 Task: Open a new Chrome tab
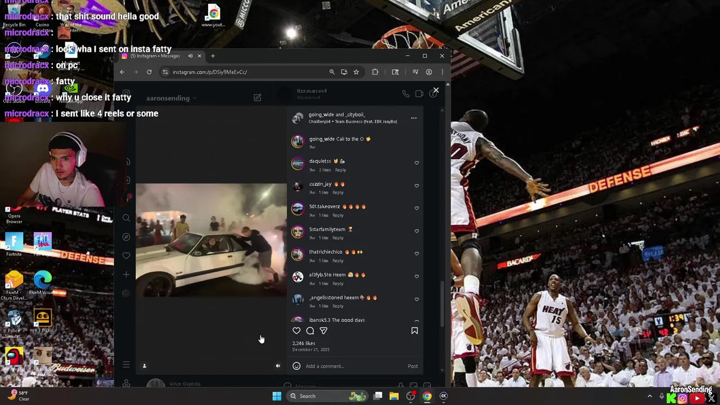click(x=213, y=56)
